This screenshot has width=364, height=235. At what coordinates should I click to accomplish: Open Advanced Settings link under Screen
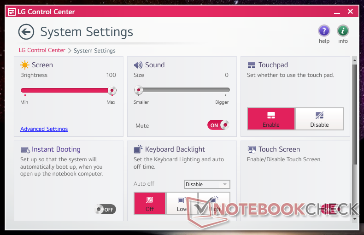tap(44, 129)
